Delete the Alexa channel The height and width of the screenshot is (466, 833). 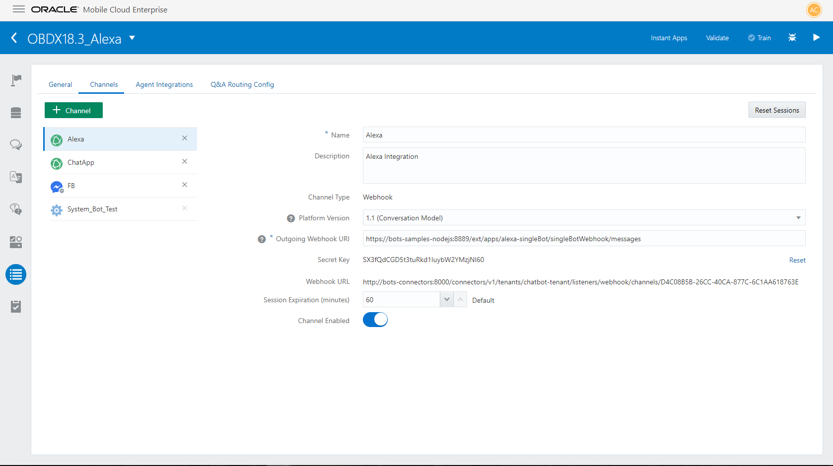pyautogui.click(x=185, y=138)
